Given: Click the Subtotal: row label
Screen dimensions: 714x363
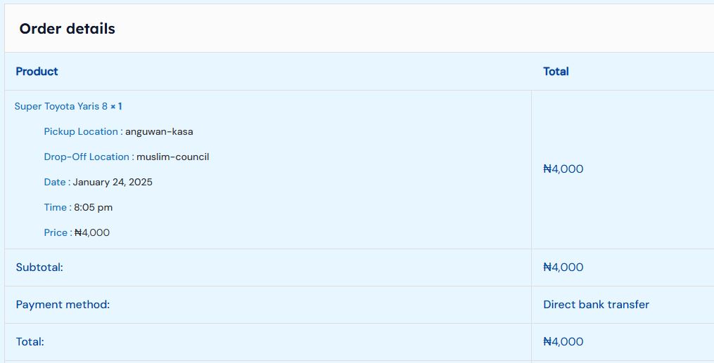Looking at the screenshot, I should click(x=39, y=268).
